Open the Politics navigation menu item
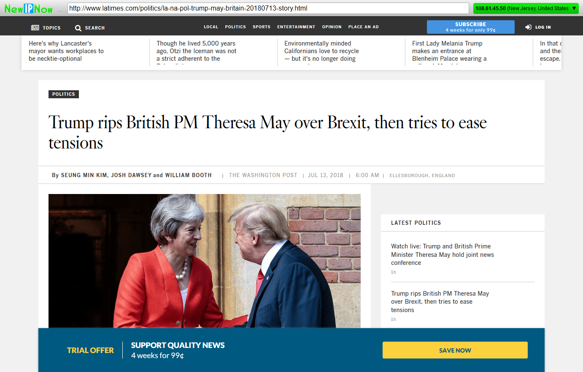Image resolution: width=583 pixels, height=372 pixels. click(x=235, y=27)
